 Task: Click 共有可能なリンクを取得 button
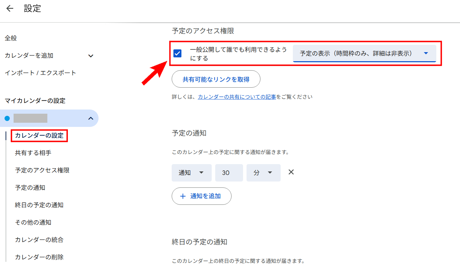coord(216,79)
